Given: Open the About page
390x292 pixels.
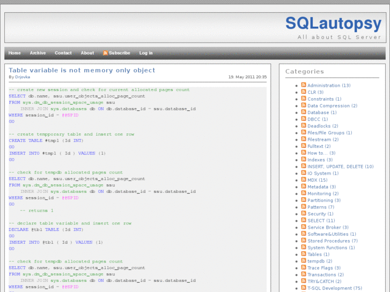Looking at the screenshot, I should coord(87,53).
